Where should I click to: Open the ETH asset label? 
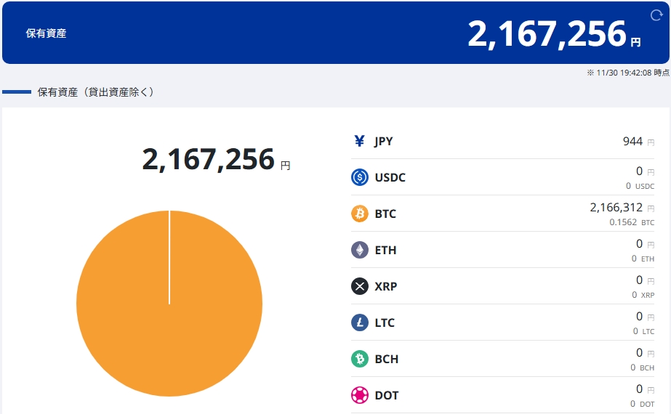(x=385, y=250)
